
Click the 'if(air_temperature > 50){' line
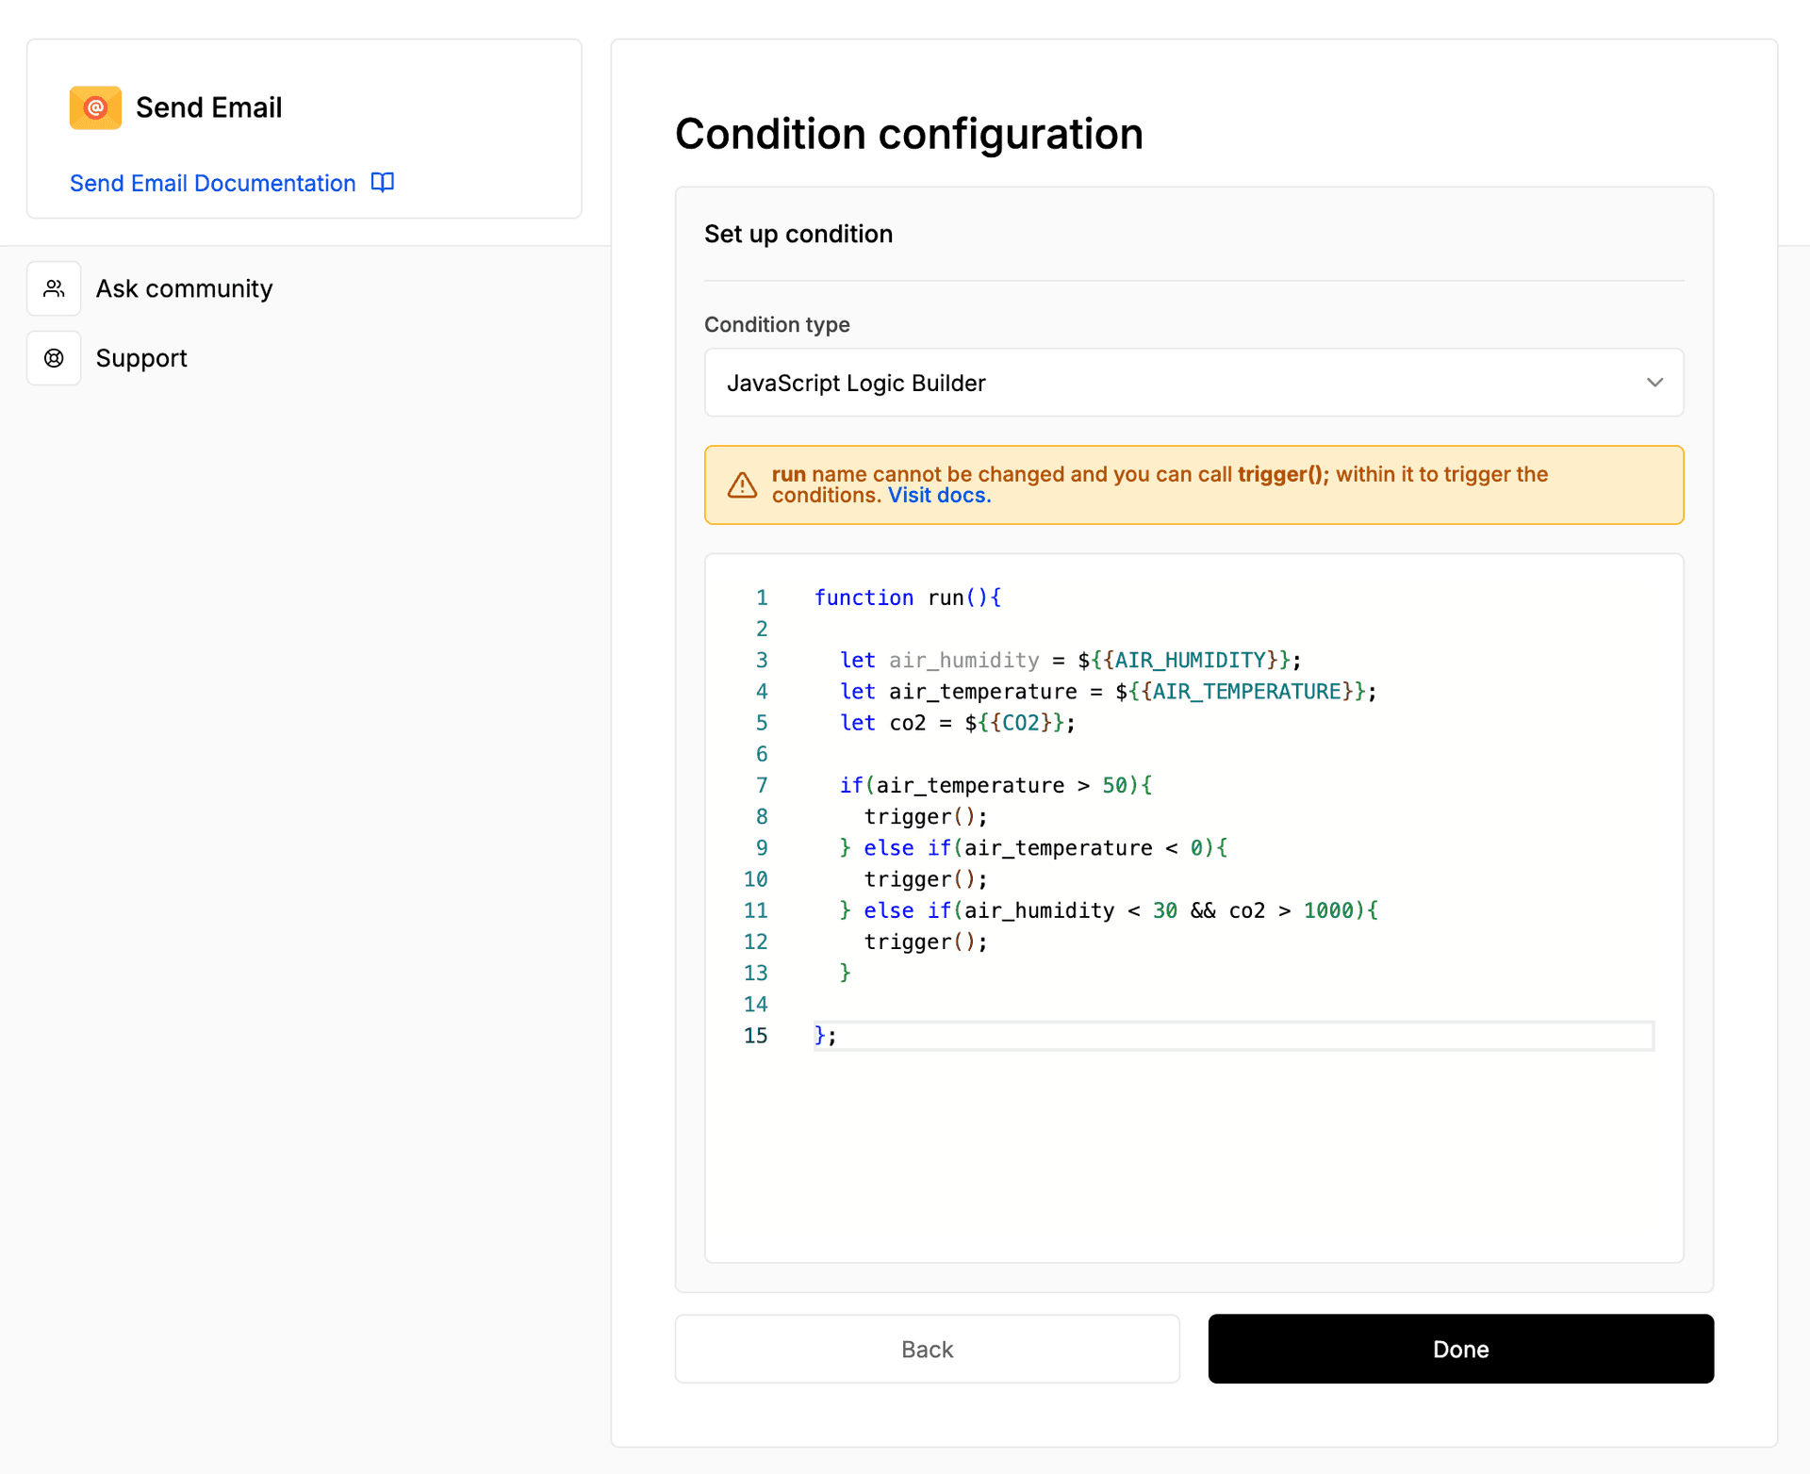(995, 785)
